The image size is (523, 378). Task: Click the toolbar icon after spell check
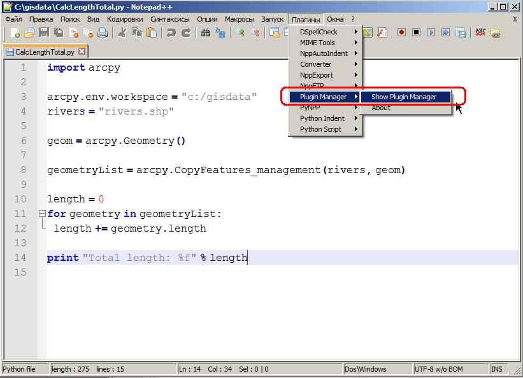coord(496,33)
